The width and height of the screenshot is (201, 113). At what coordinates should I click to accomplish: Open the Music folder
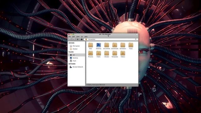pyautogui.click(x=131, y=46)
